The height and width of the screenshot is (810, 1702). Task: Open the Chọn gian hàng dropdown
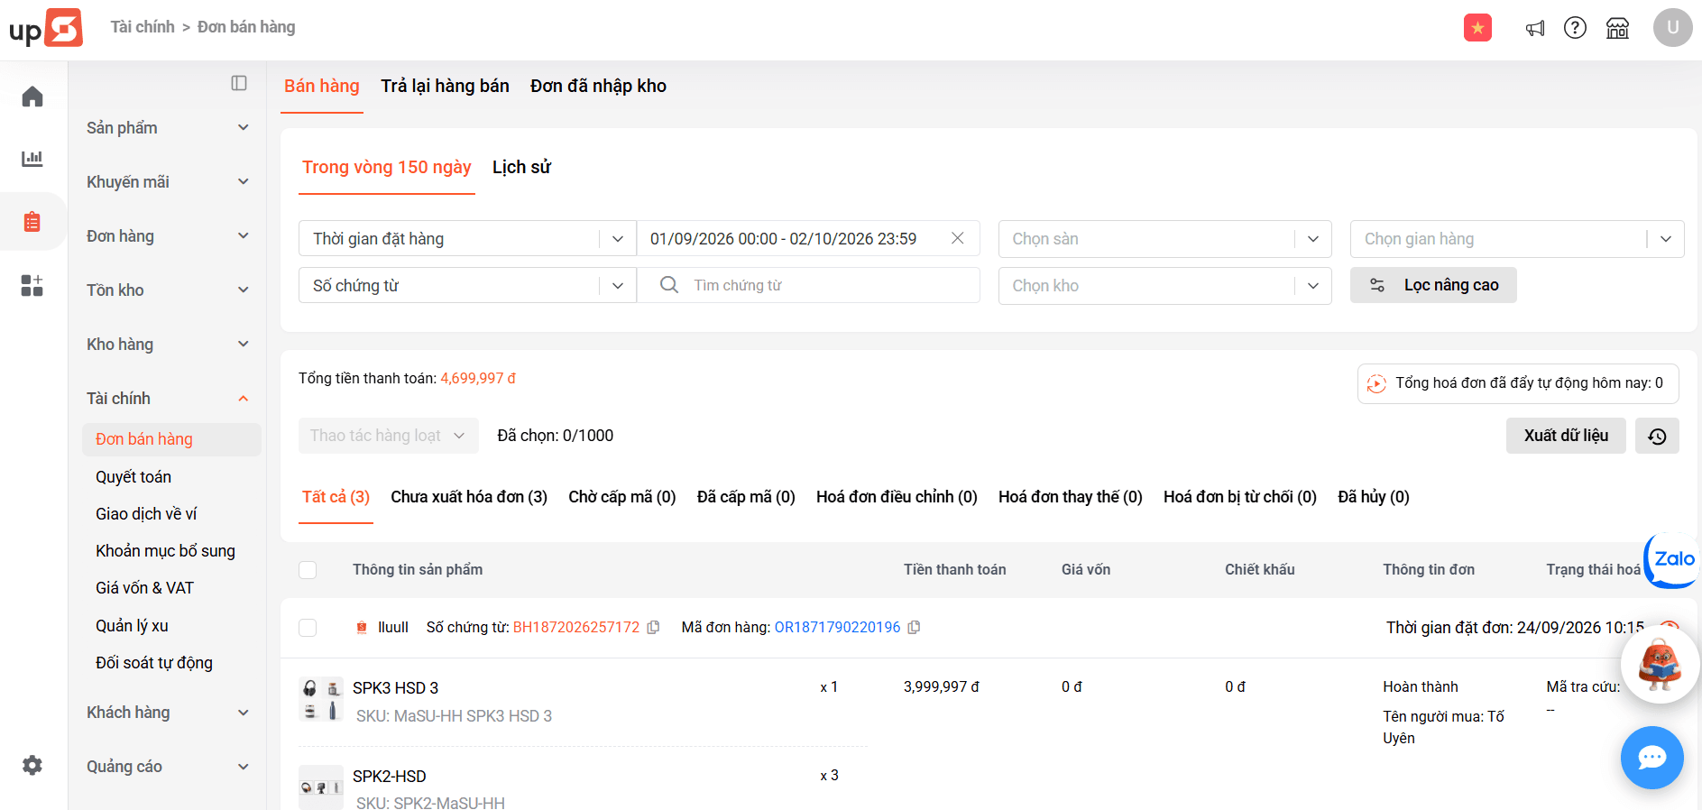(x=1517, y=239)
